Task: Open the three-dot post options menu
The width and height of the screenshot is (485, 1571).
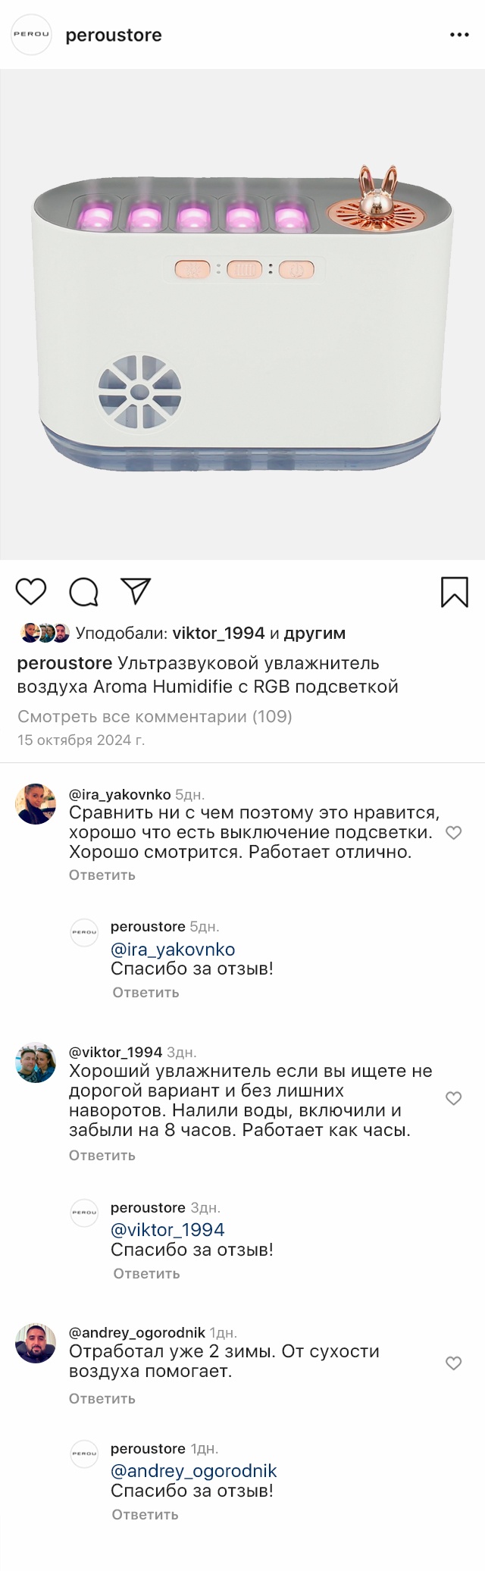Action: (459, 35)
